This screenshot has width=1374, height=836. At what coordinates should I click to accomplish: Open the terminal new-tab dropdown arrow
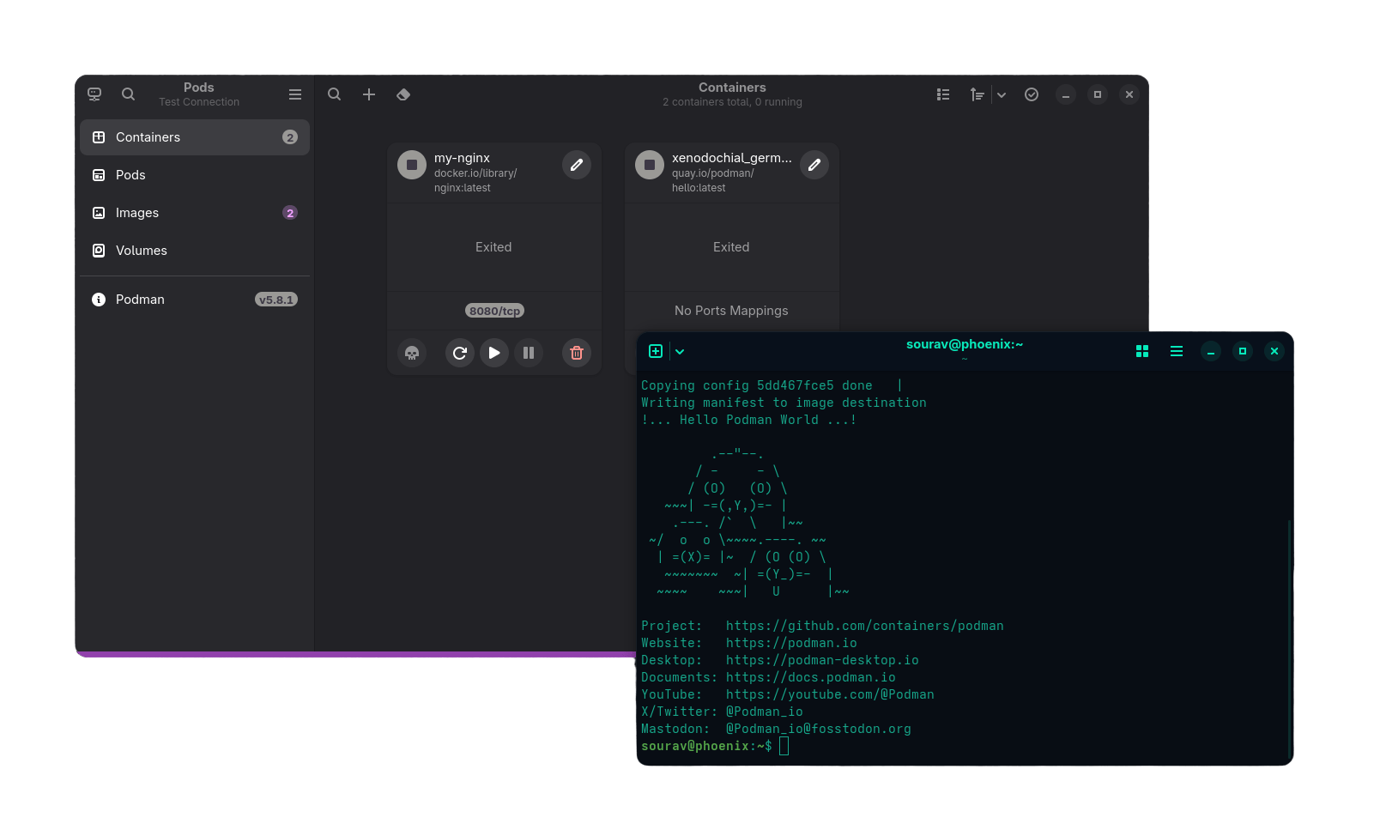pyautogui.click(x=680, y=351)
